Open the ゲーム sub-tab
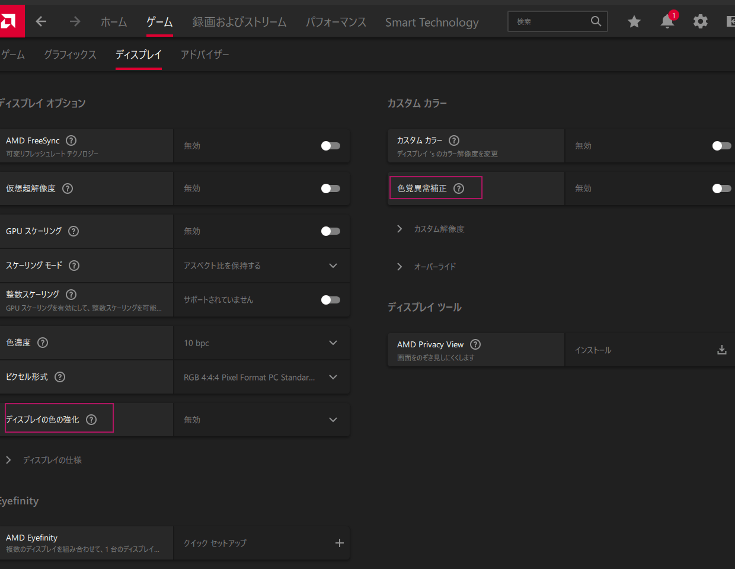 pos(12,55)
